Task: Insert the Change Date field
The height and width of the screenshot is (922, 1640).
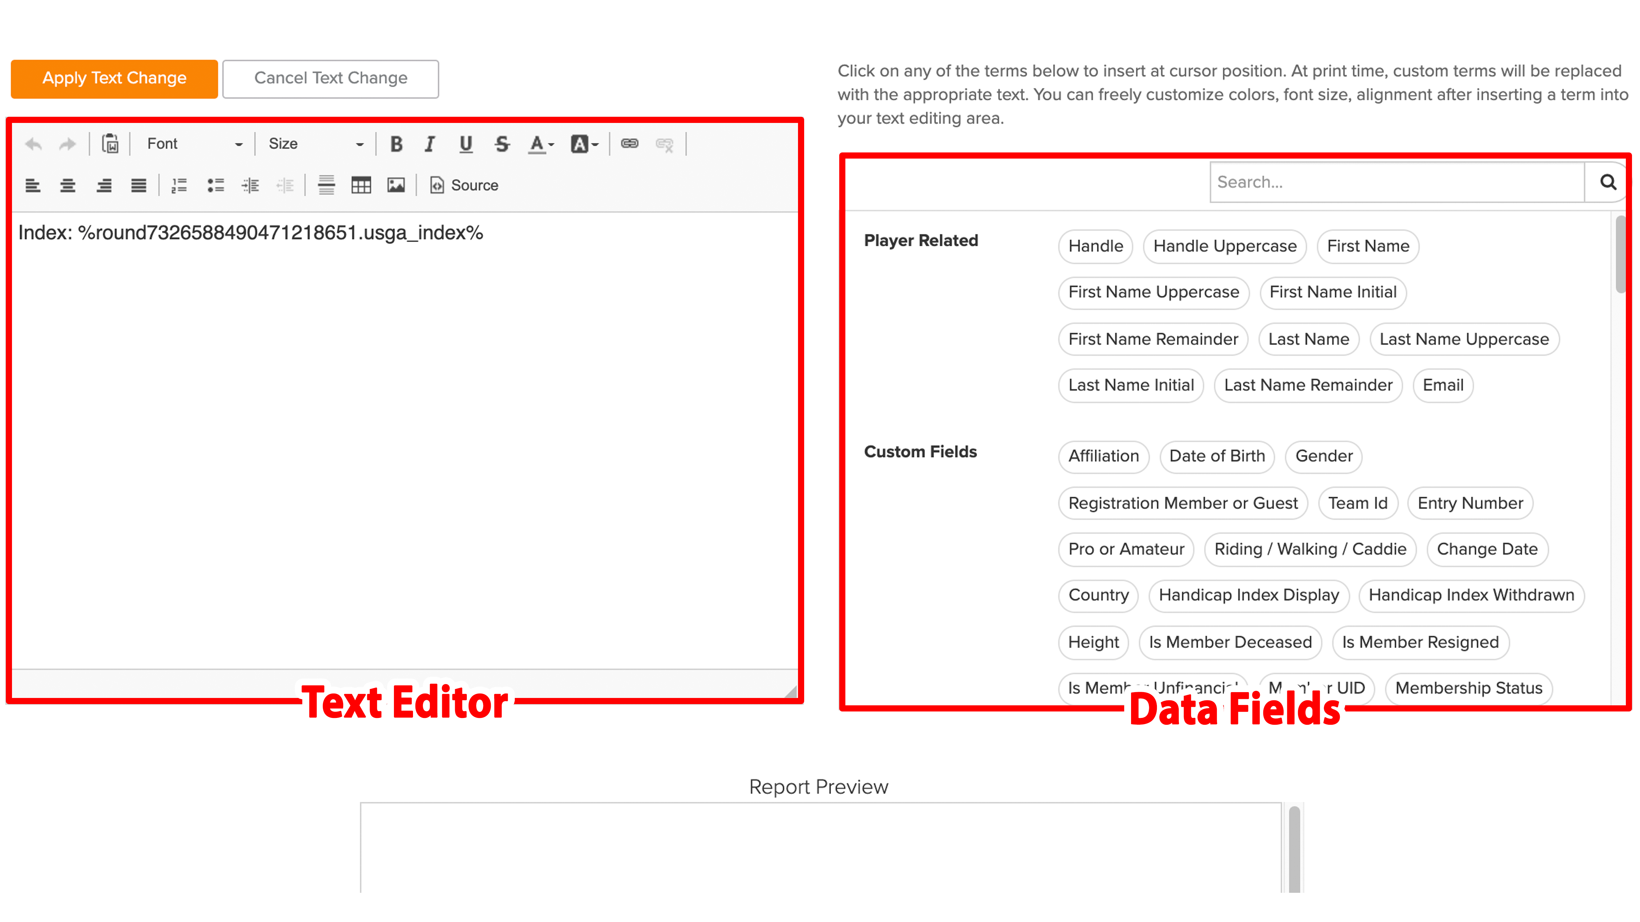Action: pyautogui.click(x=1487, y=549)
